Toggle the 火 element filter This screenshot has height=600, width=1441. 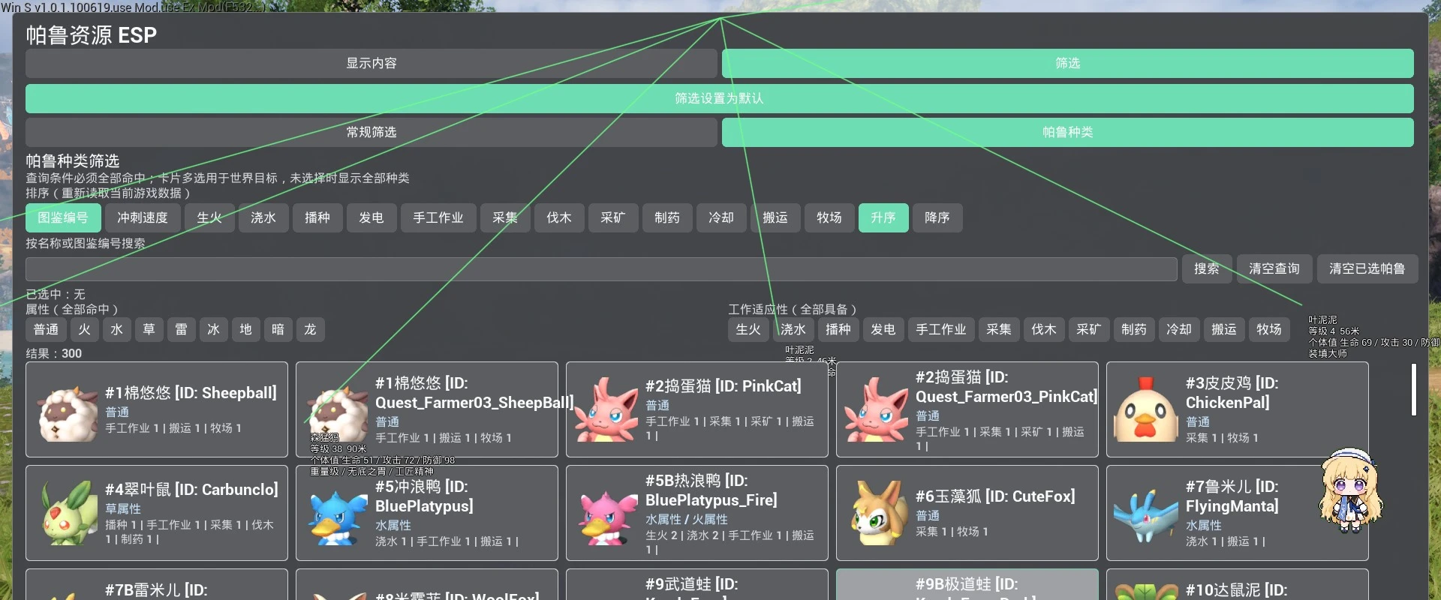[84, 330]
